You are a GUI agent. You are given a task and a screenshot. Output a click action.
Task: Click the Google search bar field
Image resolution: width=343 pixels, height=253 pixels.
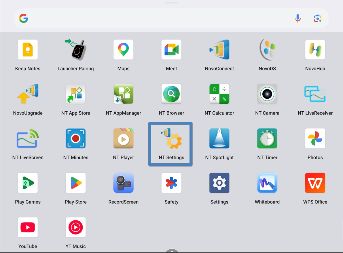point(156,18)
